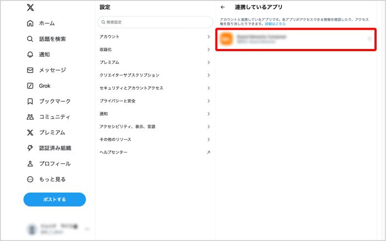
Task: Click the search magnifier icon for 話題を検索
Action: 30,39
